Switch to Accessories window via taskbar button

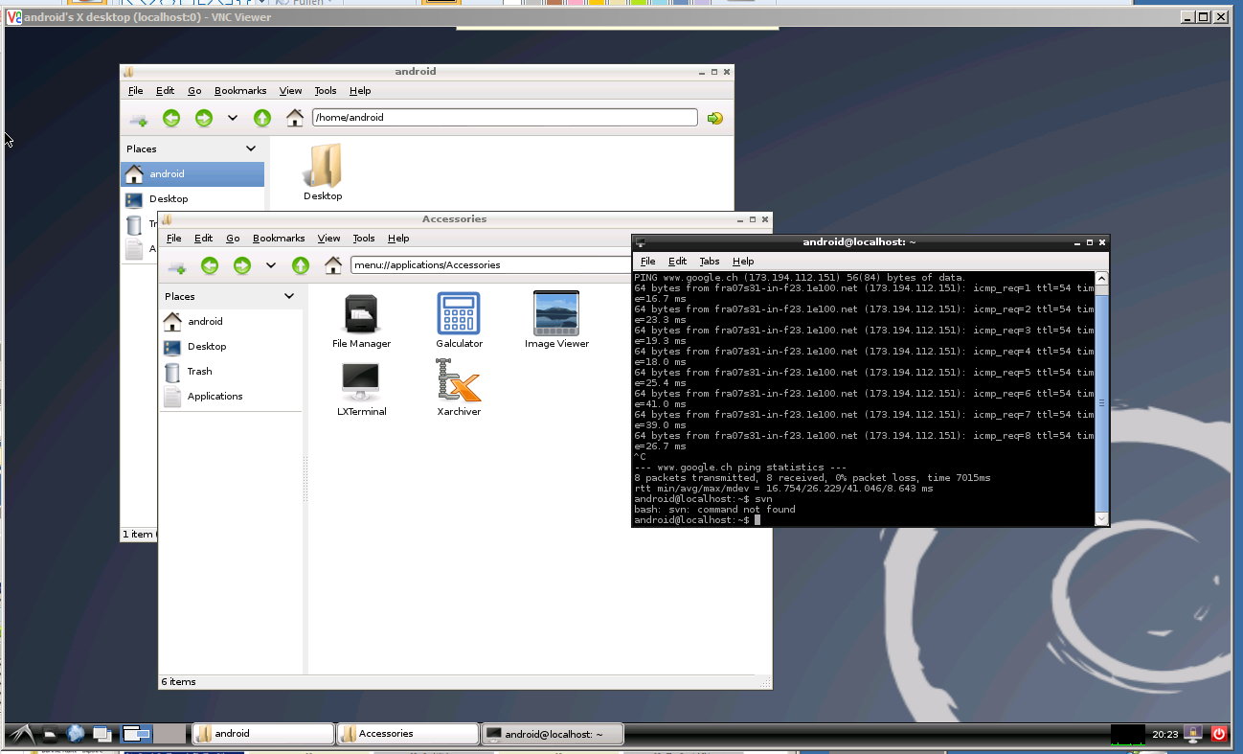coord(407,734)
